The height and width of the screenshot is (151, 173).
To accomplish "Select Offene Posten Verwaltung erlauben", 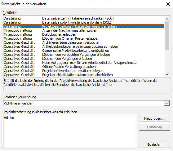I will coord(84,67).
